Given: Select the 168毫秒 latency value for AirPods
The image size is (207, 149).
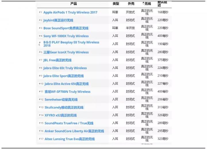Looking at the screenshot, I should 163,12.
